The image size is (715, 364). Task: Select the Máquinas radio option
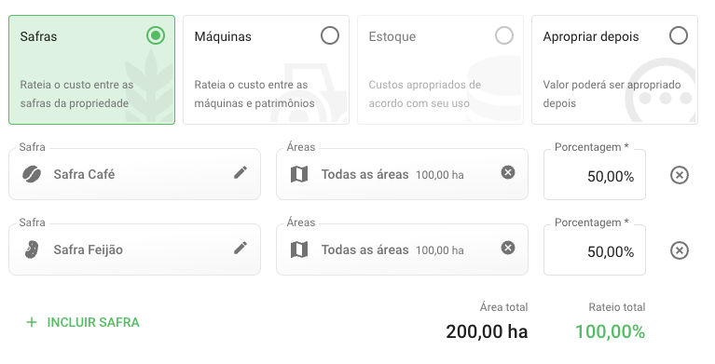click(330, 35)
